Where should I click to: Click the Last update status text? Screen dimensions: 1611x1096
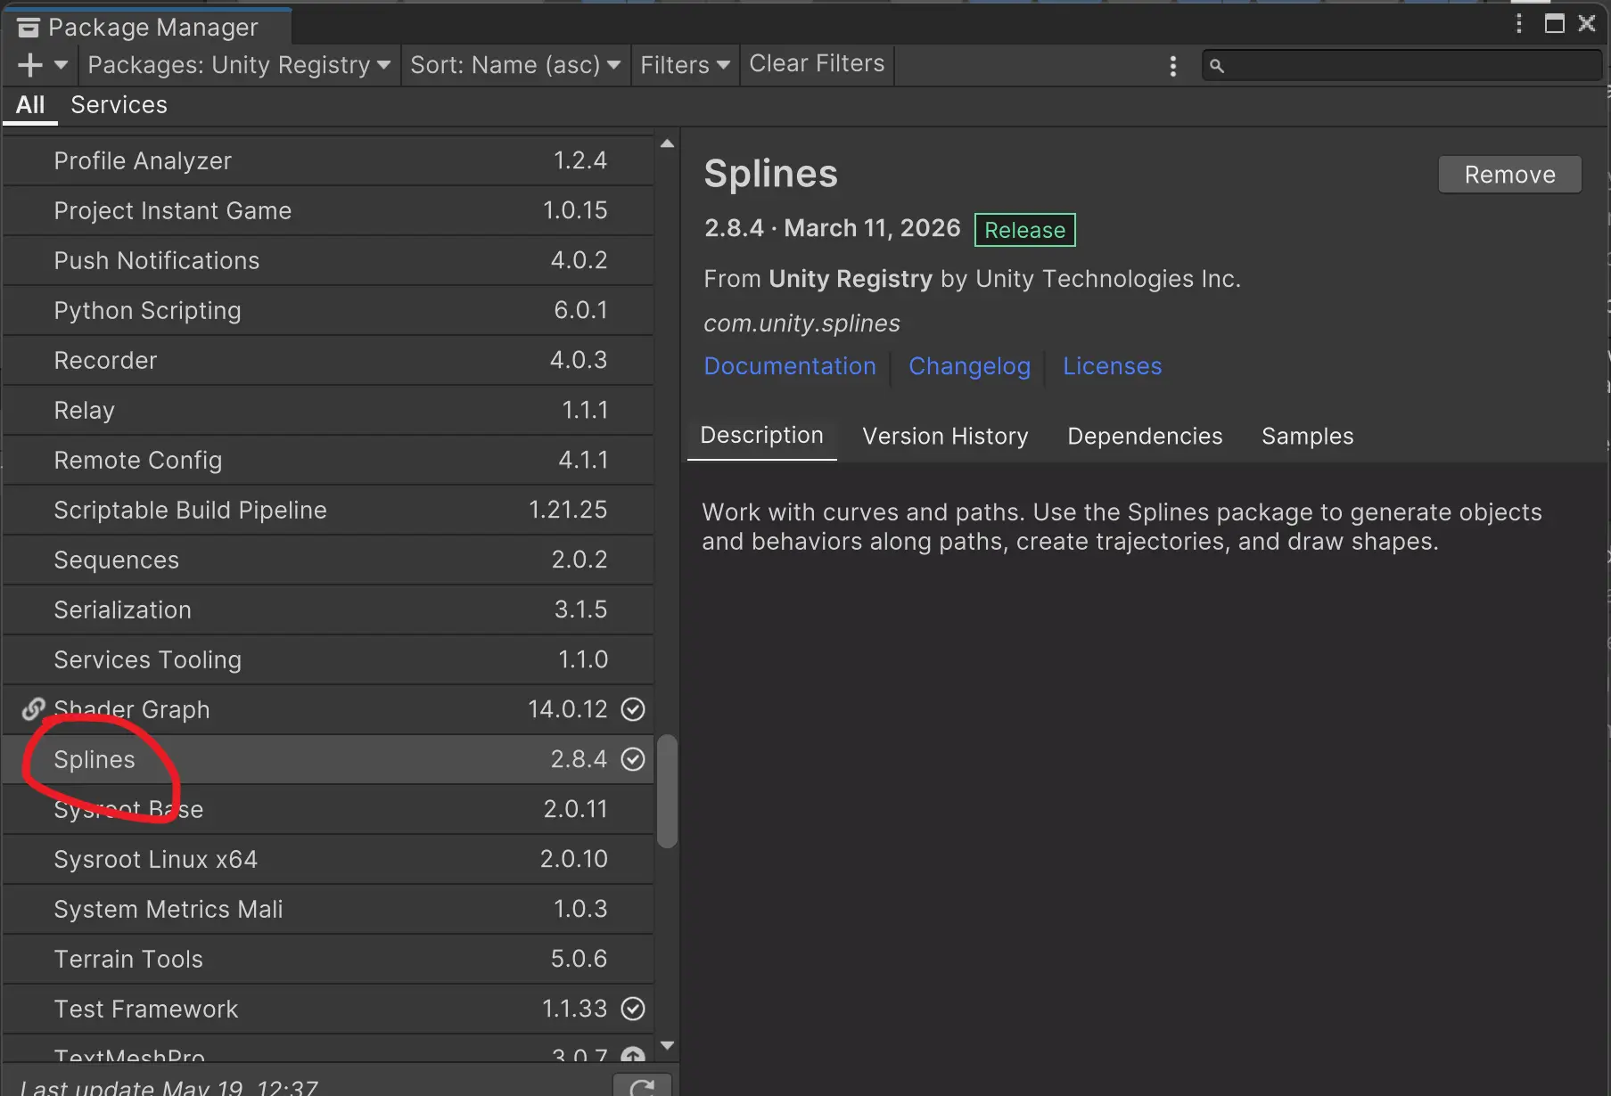169,1088
